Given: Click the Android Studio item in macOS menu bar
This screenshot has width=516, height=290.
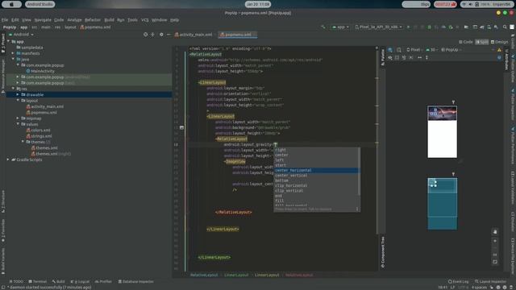Looking at the screenshot, I should [x=40, y=4].
